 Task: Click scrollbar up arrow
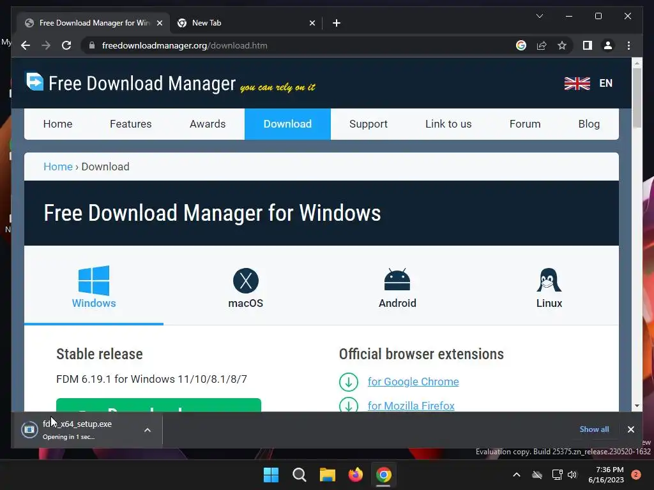pos(637,63)
